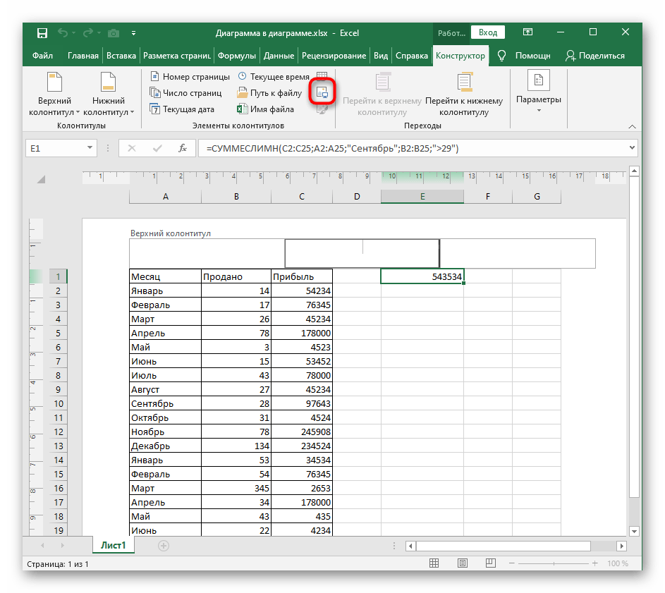Expand the Name Box dropdown arrow
Image resolution: width=665 pixels, height=593 pixels.
coord(90,148)
